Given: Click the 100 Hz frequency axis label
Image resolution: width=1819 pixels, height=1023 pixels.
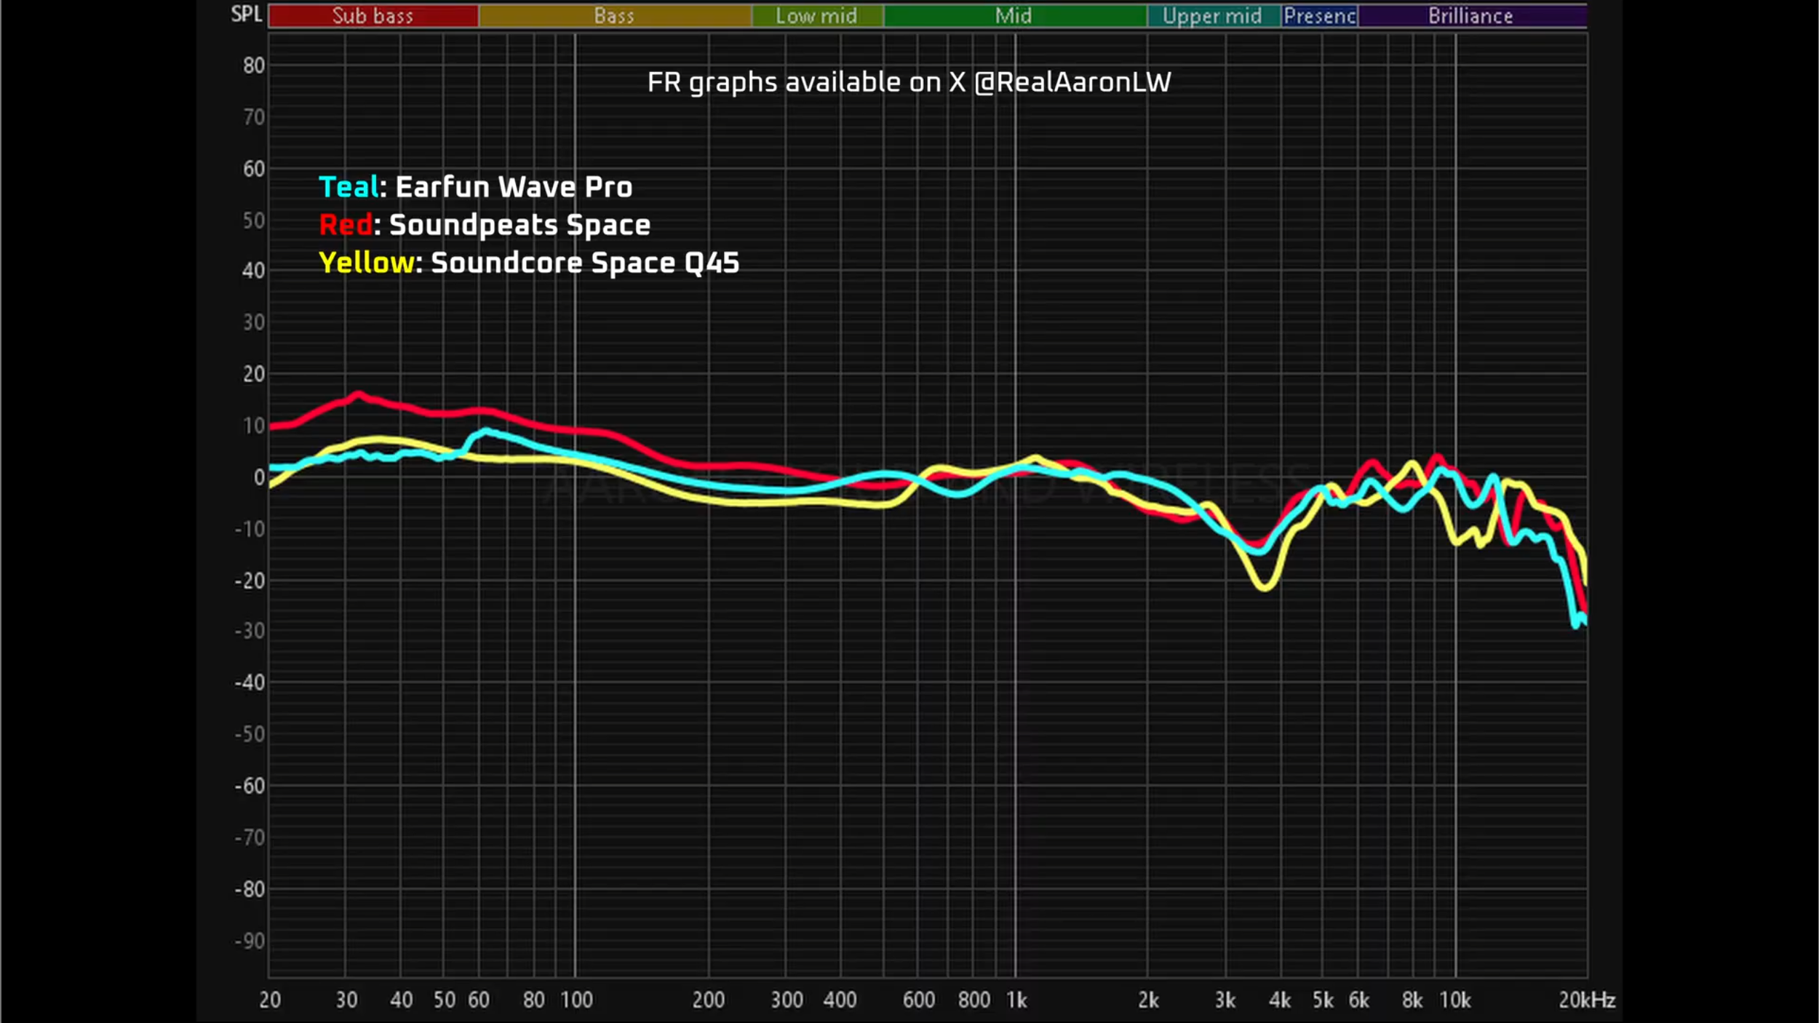Looking at the screenshot, I should 576,1000.
